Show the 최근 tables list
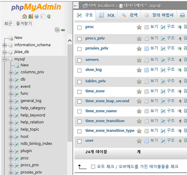187x175 pixels. click(8, 23)
